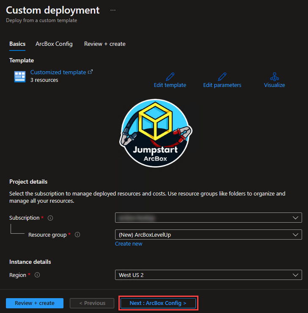Click the Jumpstart ArcBox logo image
The width and height of the screenshot is (308, 313).
click(x=156, y=133)
